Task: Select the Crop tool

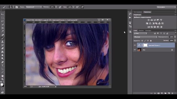Action: (x=2, y=28)
